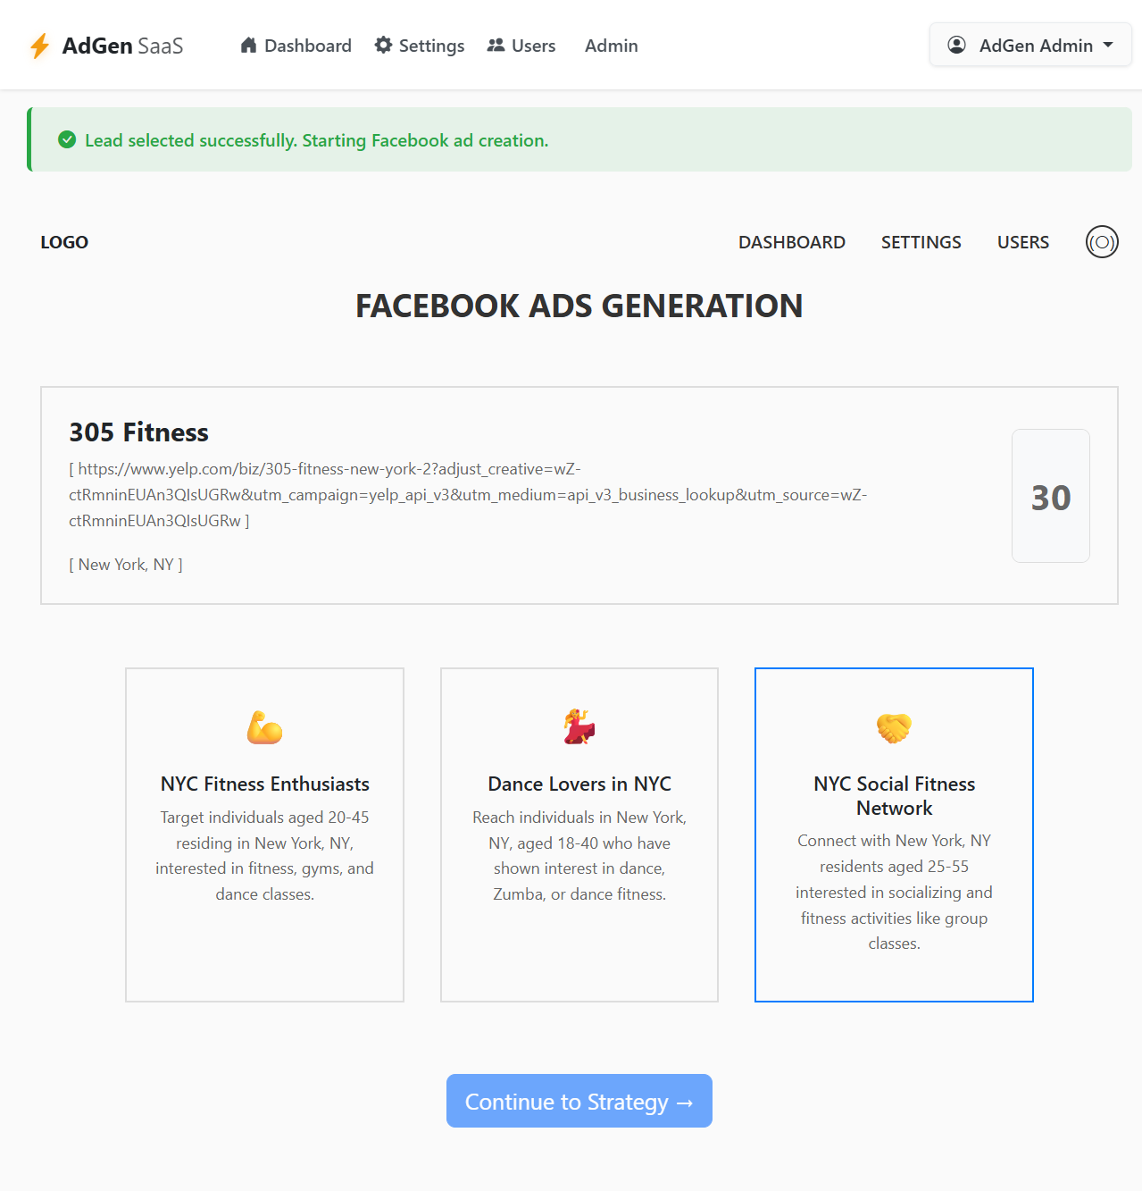
Task: Click the handshake emoji icon
Action: point(894,727)
